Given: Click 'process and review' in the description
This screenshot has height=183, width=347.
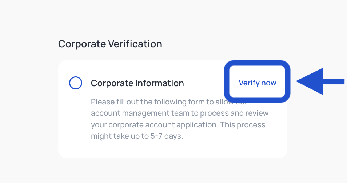Looking at the screenshot, I should [x=234, y=113].
